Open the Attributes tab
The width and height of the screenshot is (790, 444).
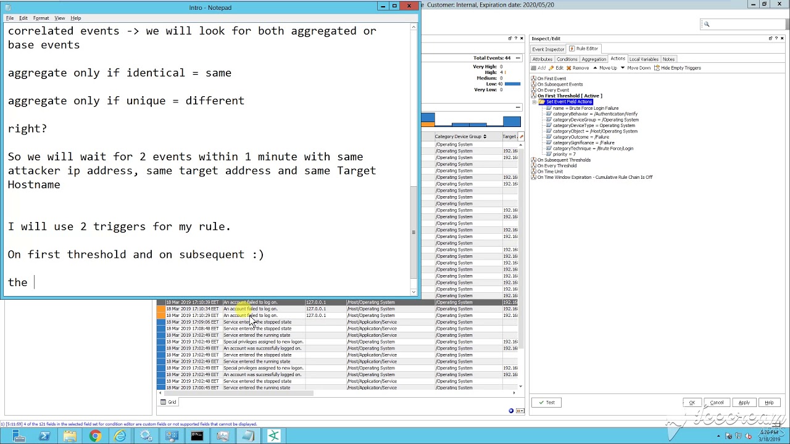pyautogui.click(x=542, y=59)
